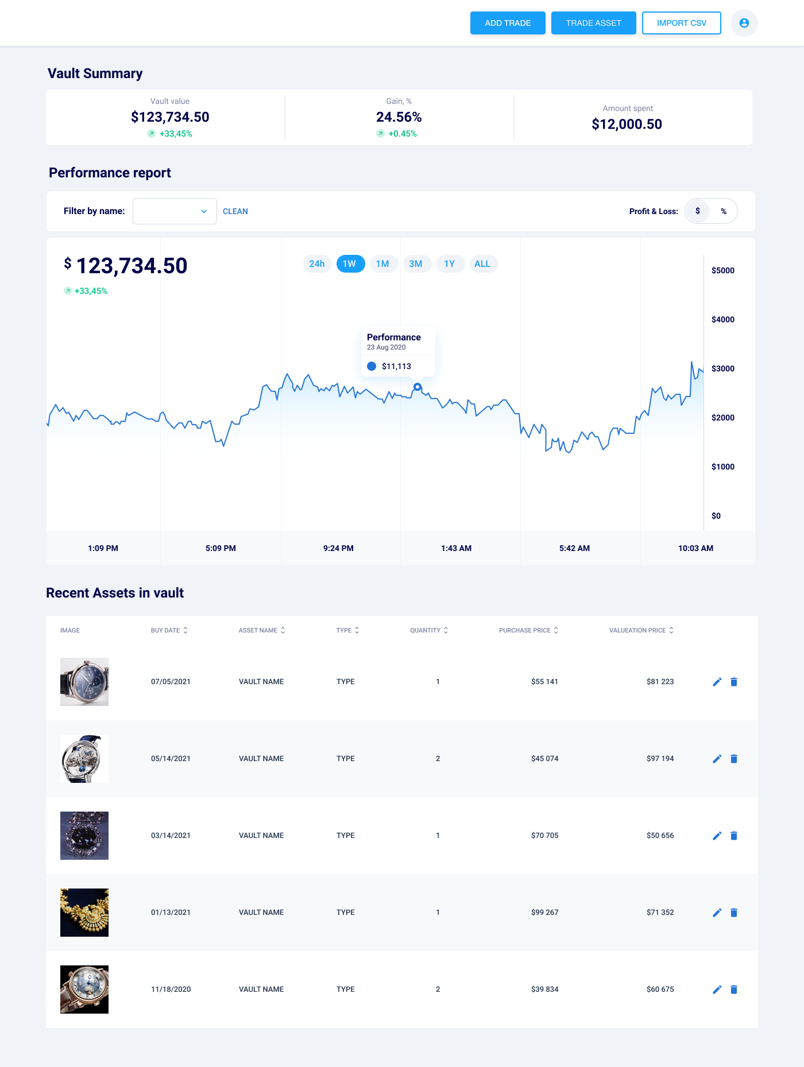Open the Filter by name dropdown
Viewport: 804px width, 1067px height.
click(175, 211)
